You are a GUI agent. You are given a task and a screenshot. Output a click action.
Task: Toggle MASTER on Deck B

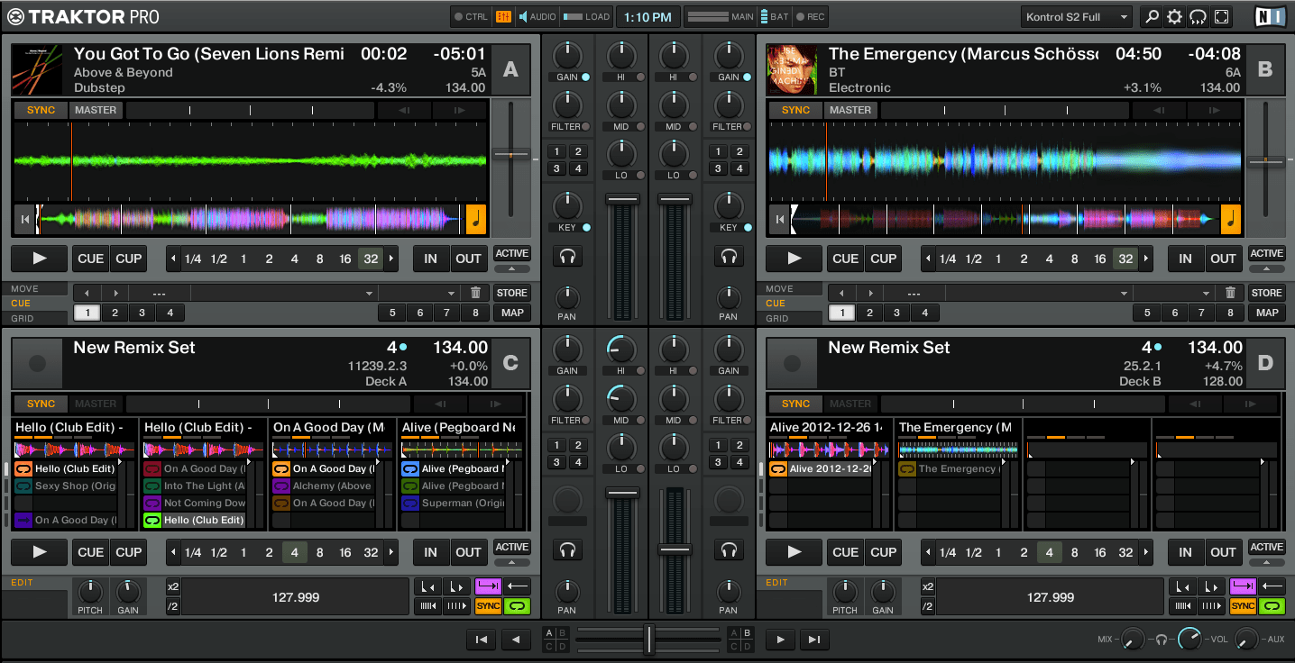click(x=850, y=110)
